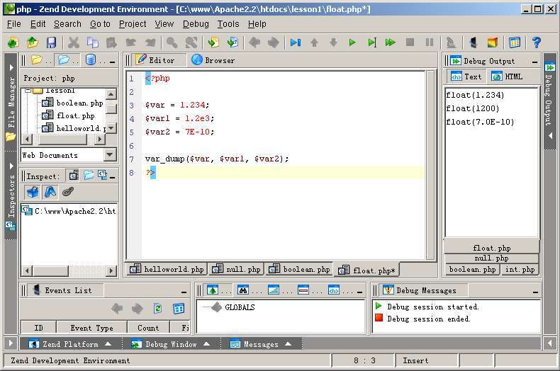Click the Copy toolbar icon
560x371 pixels.
(92, 42)
